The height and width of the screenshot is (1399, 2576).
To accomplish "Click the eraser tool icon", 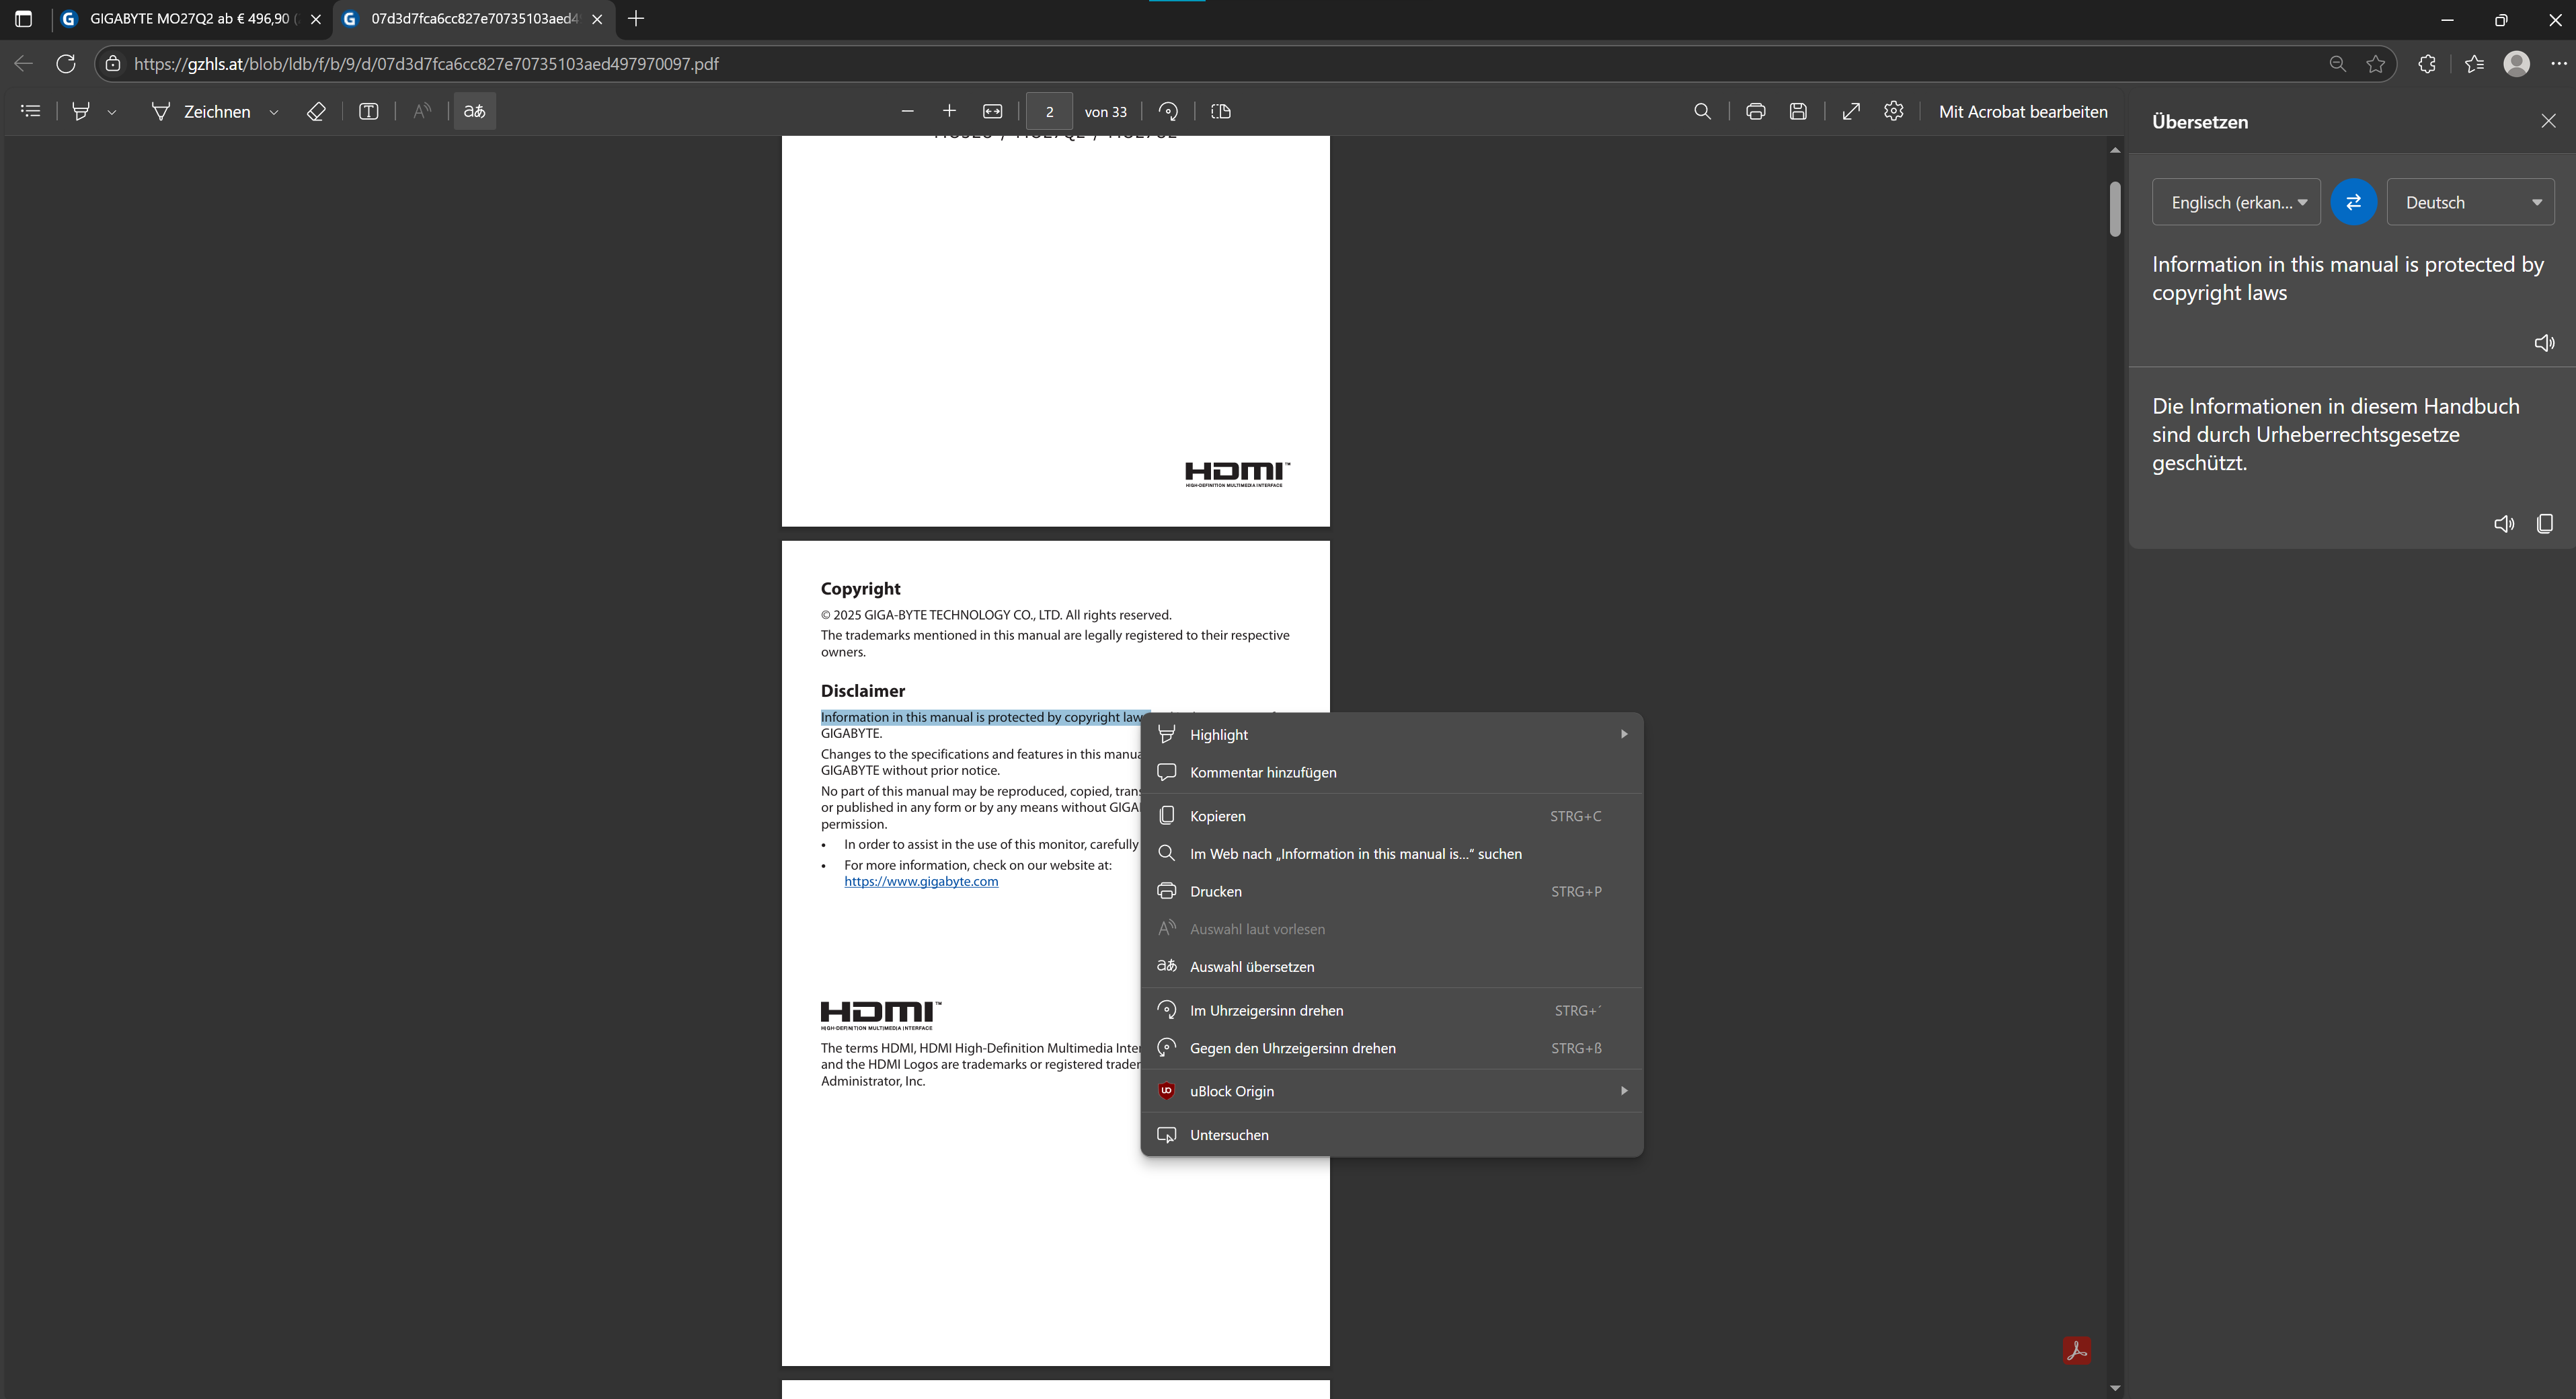I will point(316,112).
